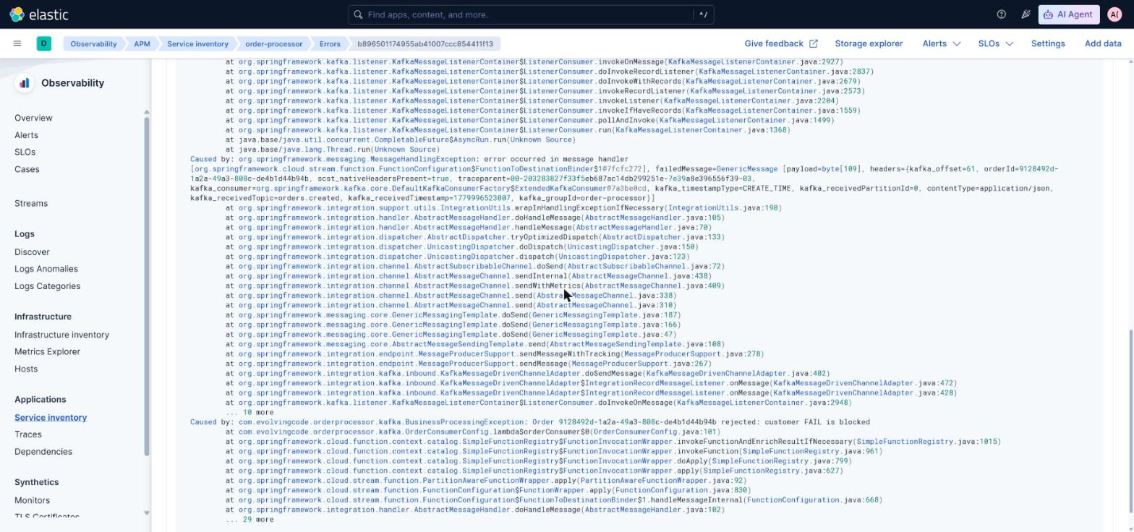Image resolution: width=1134 pixels, height=532 pixels.
Task: Click the Observability breadcrumb
Action: (93, 44)
